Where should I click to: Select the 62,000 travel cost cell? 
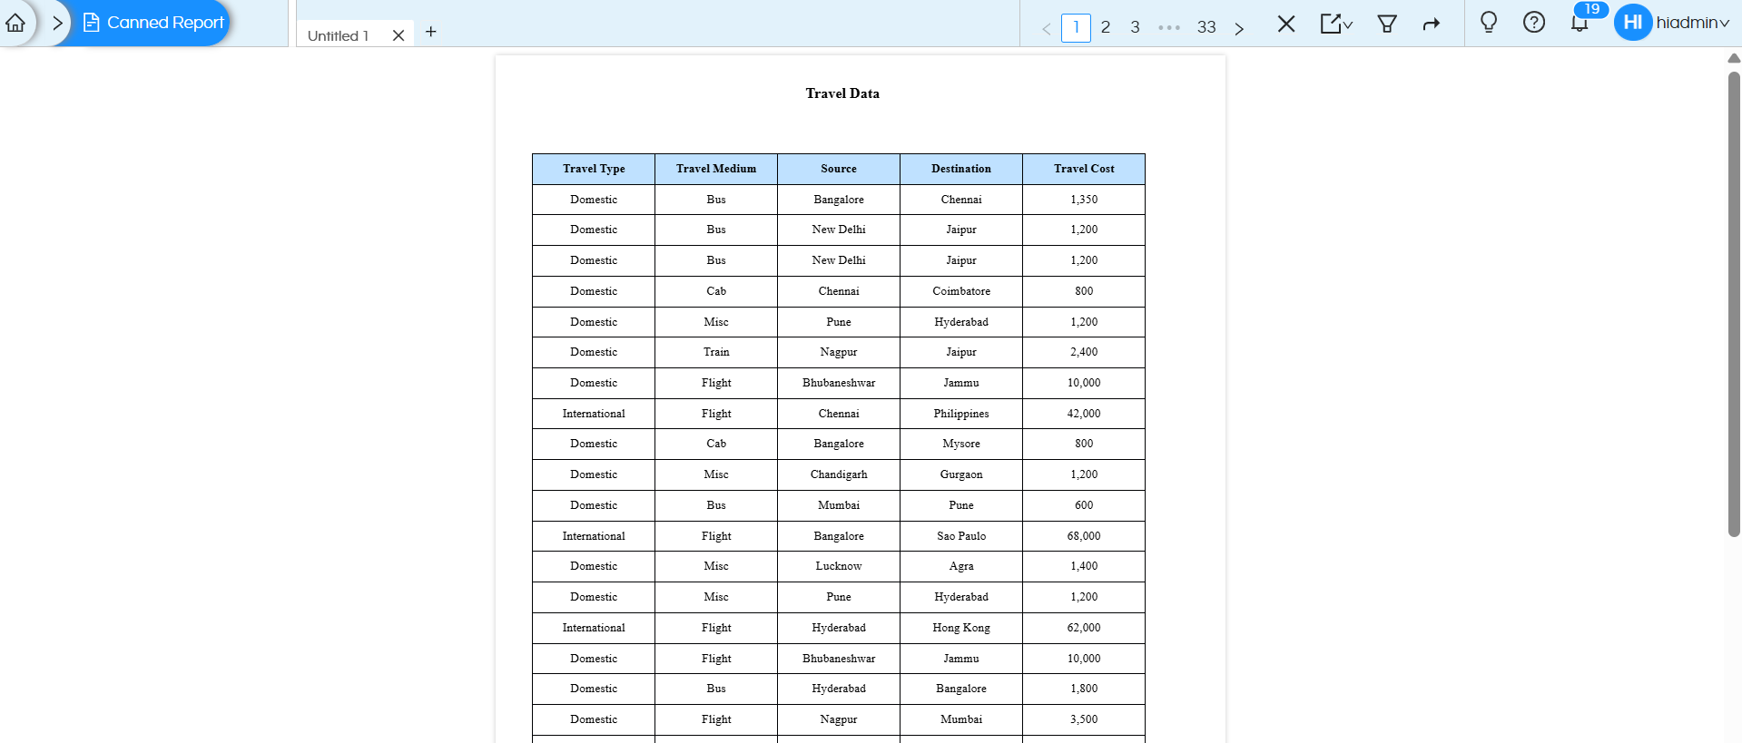pos(1084,628)
